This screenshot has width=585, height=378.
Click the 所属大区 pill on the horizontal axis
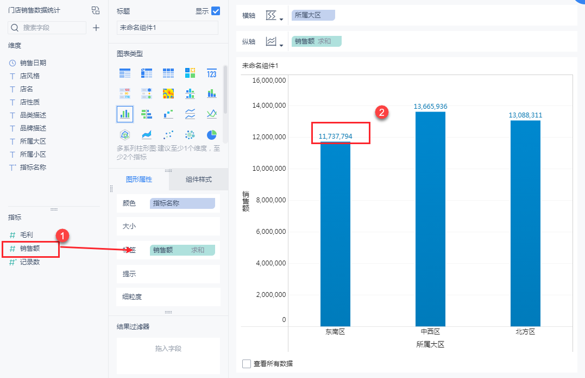pos(313,15)
